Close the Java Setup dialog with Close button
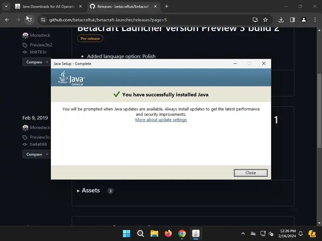This screenshot has height=241, width=322. coord(251,173)
